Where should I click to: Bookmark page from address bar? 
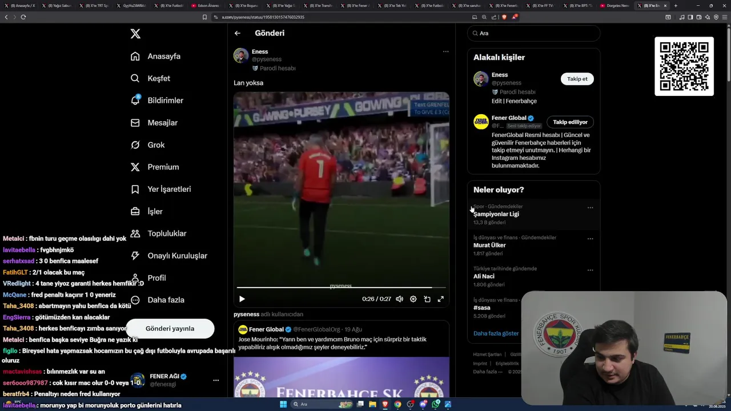[204, 17]
